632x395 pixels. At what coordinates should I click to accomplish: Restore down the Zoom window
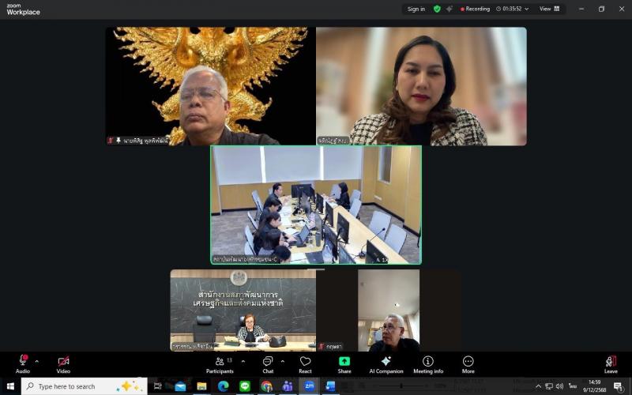click(x=601, y=9)
